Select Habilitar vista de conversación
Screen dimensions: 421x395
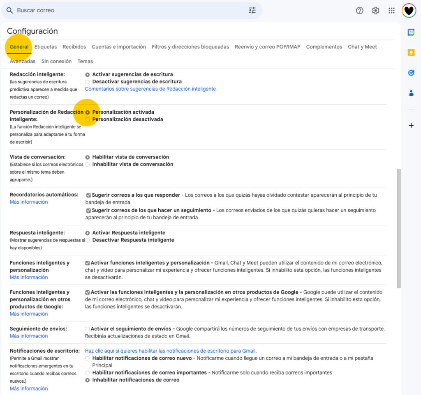(88, 157)
